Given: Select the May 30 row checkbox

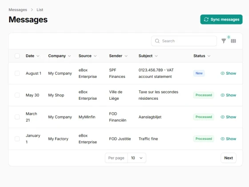Looking at the screenshot, I should click(17, 95).
